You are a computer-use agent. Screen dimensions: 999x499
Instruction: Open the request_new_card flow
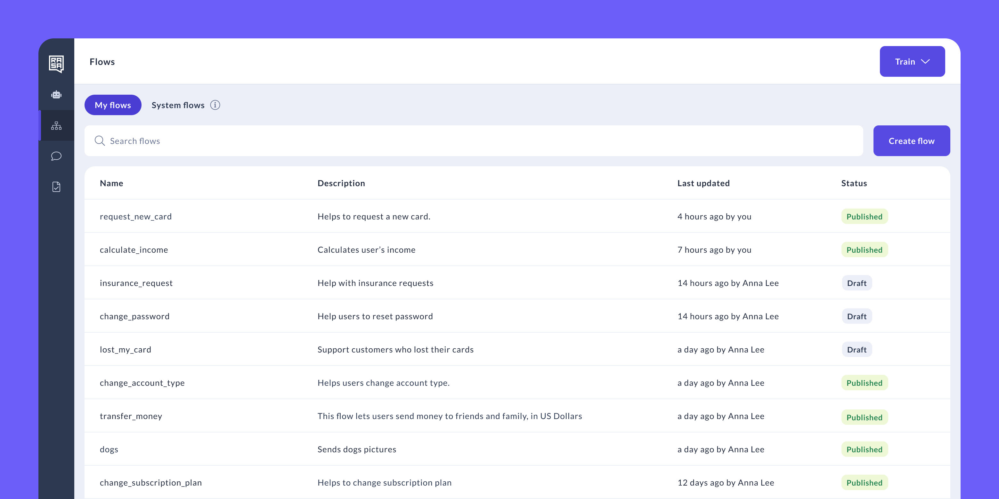click(x=136, y=217)
